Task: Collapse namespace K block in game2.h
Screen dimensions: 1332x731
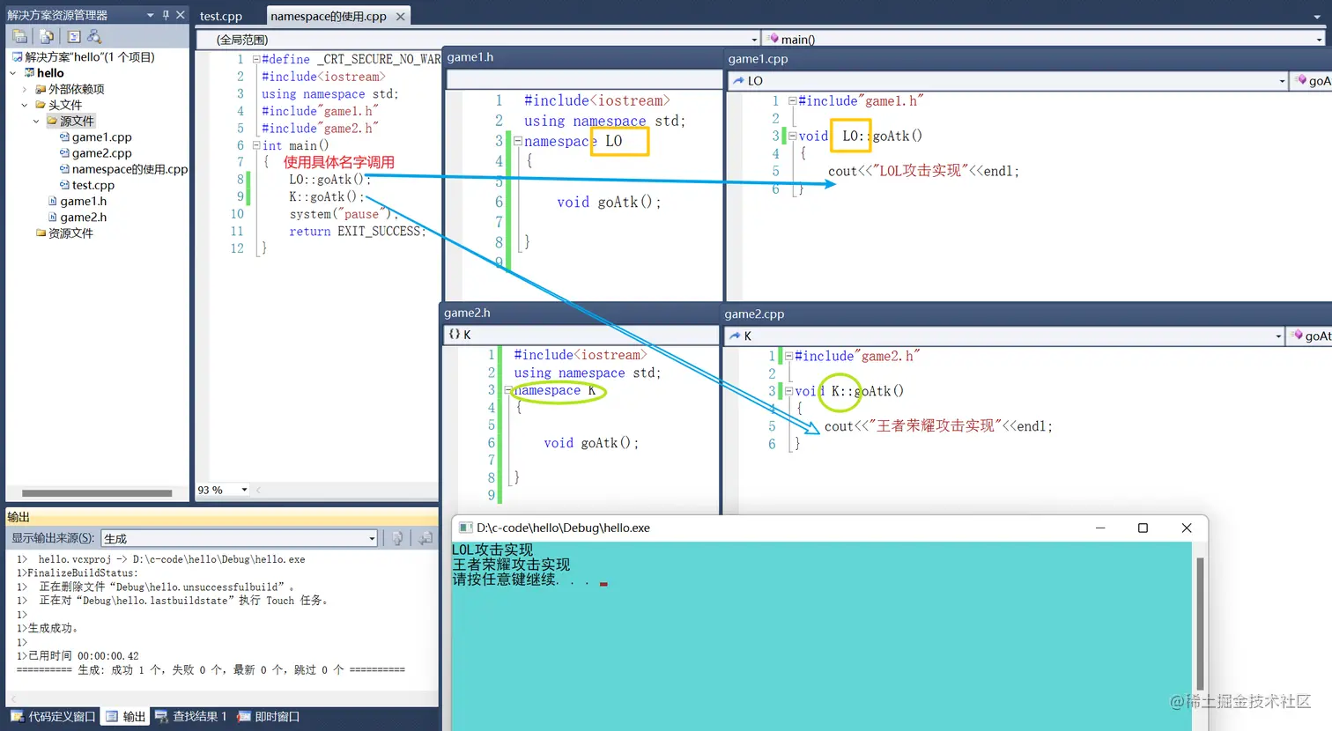Action: point(508,390)
